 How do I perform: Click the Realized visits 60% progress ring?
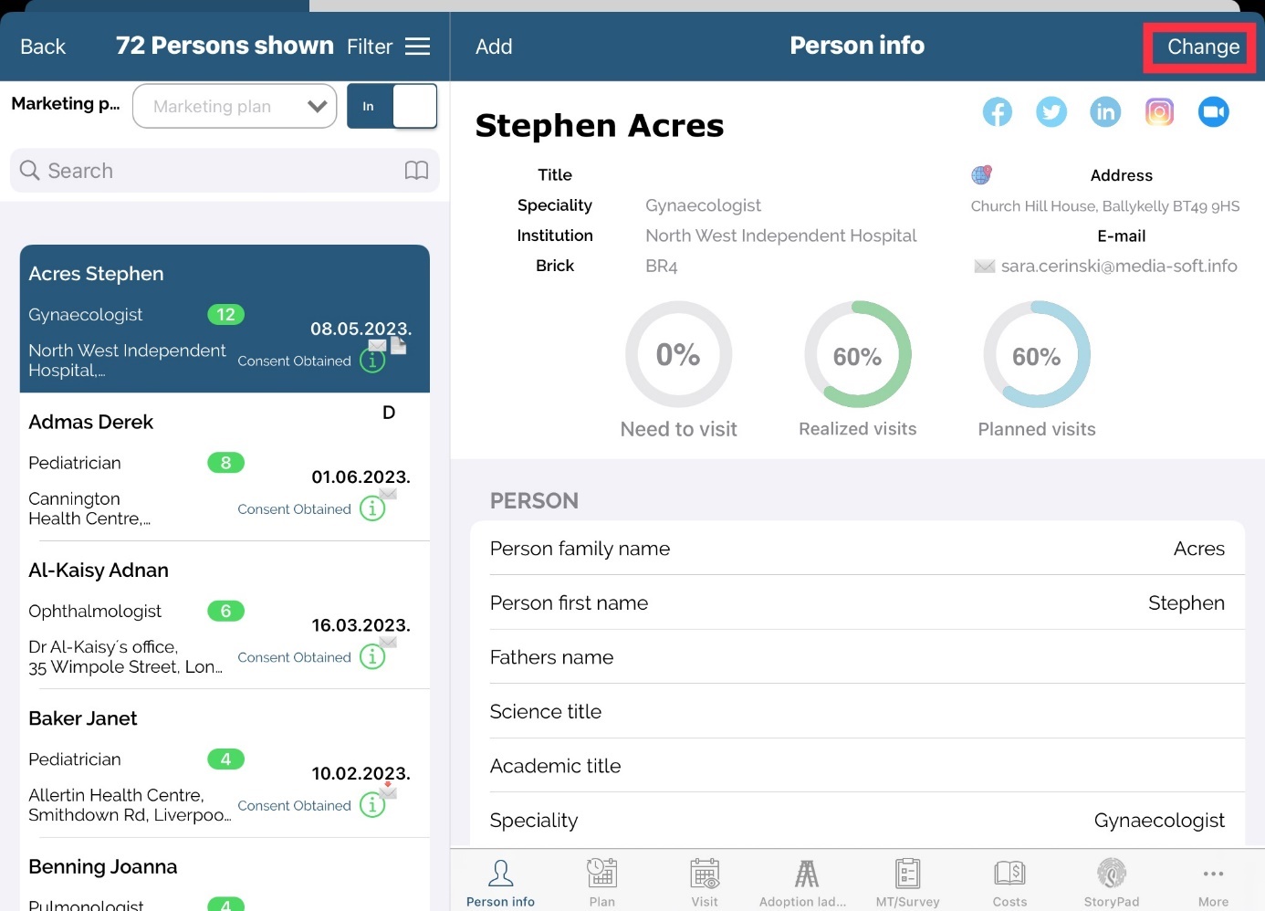[x=857, y=355]
